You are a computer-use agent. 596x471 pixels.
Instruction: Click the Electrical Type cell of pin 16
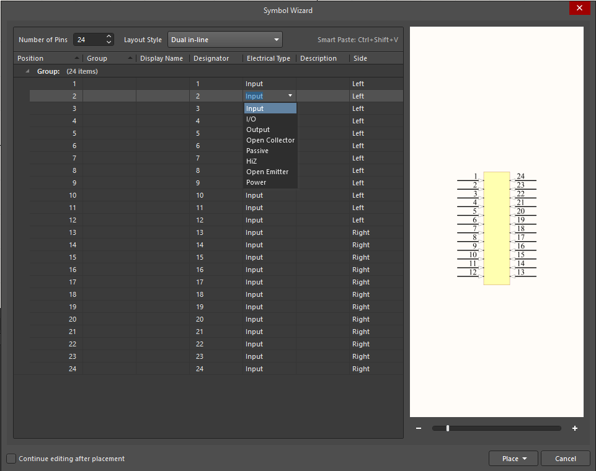point(270,270)
